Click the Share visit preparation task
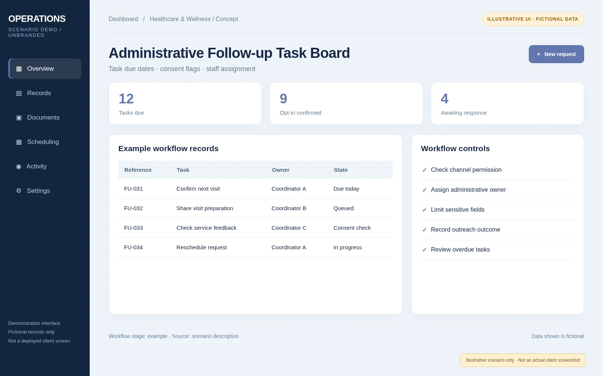Image resolution: width=603 pixels, height=376 pixels. tap(205, 208)
